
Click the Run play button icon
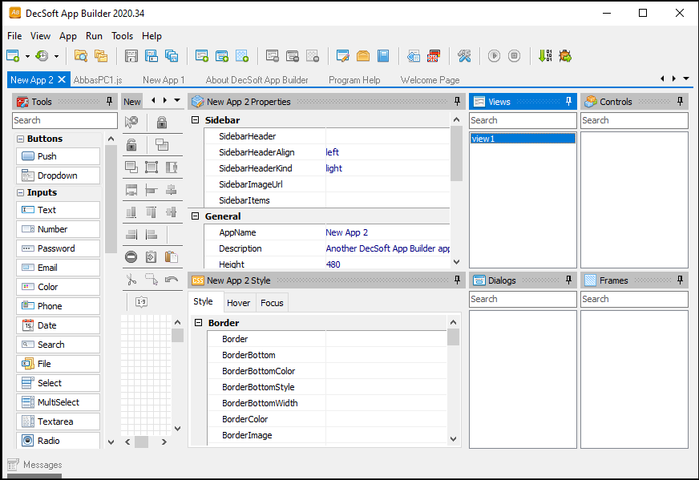pos(494,56)
